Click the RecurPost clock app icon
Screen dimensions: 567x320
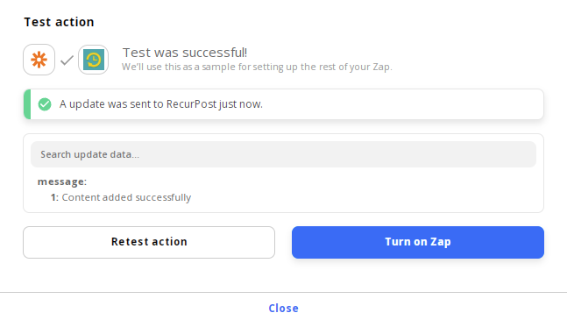pos(94,60)
